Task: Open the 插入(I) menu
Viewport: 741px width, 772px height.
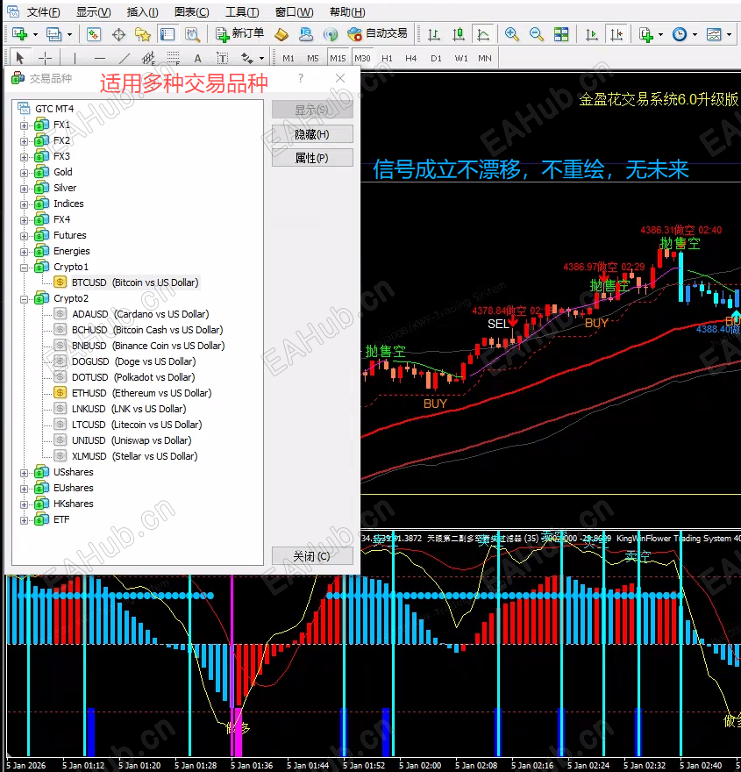Action: click(x=142, y=11)
